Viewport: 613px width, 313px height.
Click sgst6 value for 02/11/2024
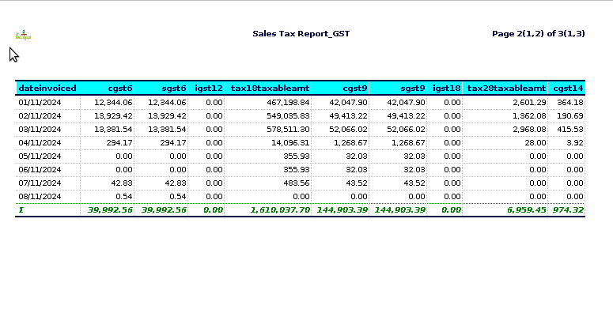tap(167, 116)
